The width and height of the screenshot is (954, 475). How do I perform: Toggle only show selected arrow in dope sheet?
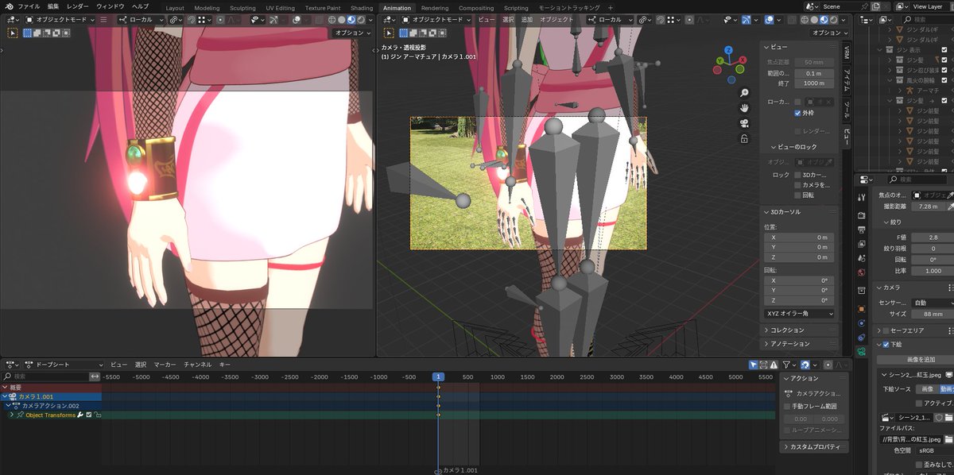point(754,365)
